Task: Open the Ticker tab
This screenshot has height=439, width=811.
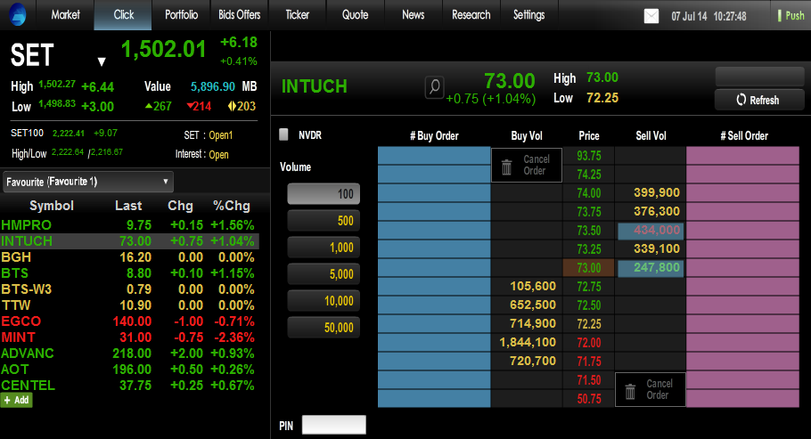Action: pyautogui.click(x=297, y=14)
